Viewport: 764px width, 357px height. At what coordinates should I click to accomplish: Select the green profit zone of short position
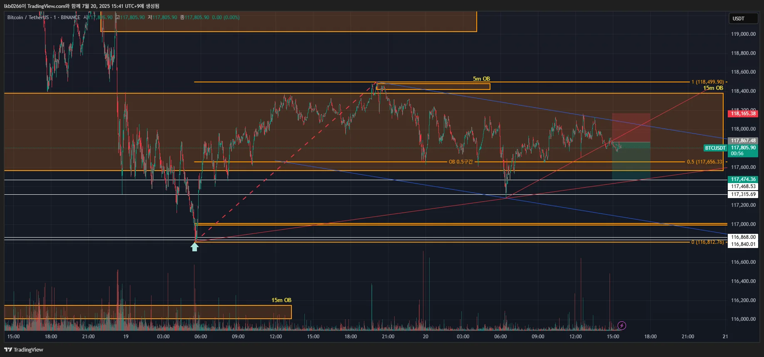coord(631,161)
